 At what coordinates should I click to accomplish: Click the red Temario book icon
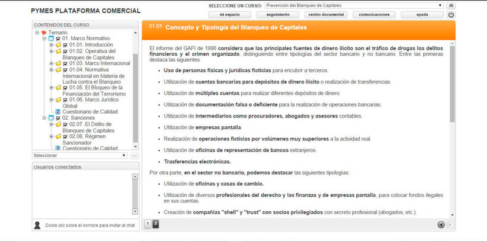tap(44, 33)
